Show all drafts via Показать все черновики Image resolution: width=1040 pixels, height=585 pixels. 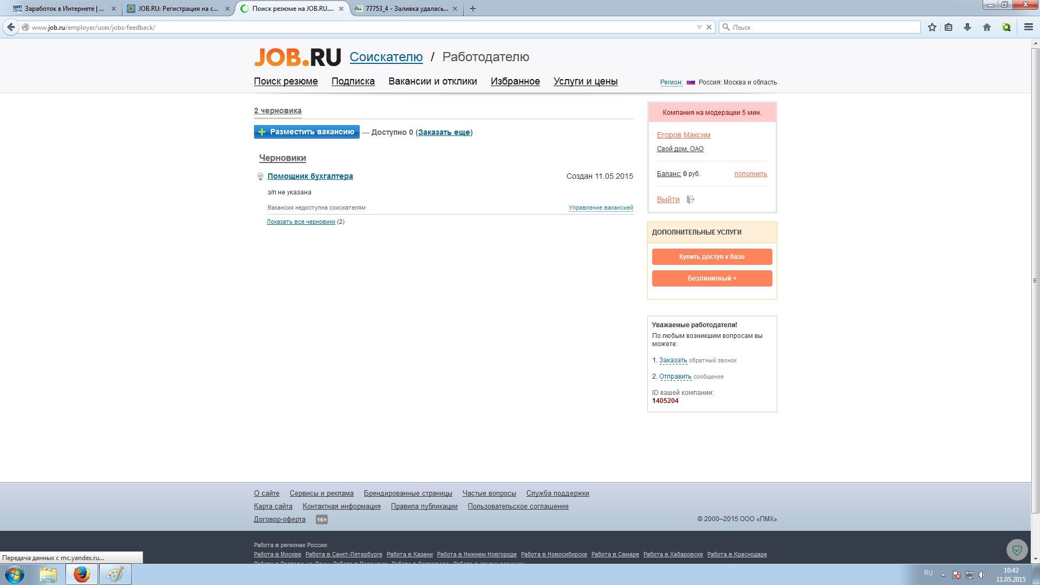(x=301, y=222)
